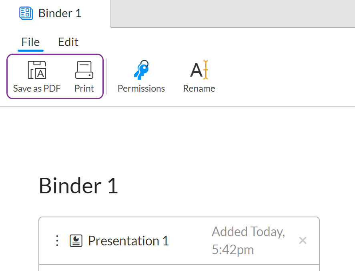Remove Presentation 1 with the X button
This screenshot has width=355, height=271.
303,240
